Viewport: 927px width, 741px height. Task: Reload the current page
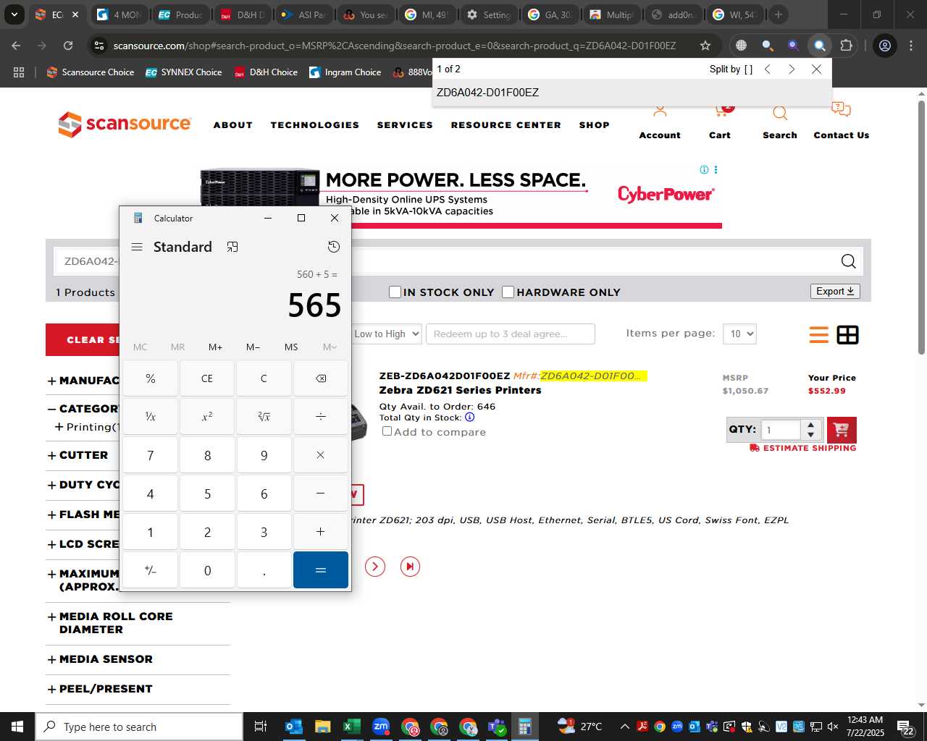(68, 46)
